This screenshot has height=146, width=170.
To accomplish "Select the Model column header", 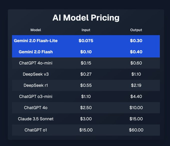I will coord(36,30).
